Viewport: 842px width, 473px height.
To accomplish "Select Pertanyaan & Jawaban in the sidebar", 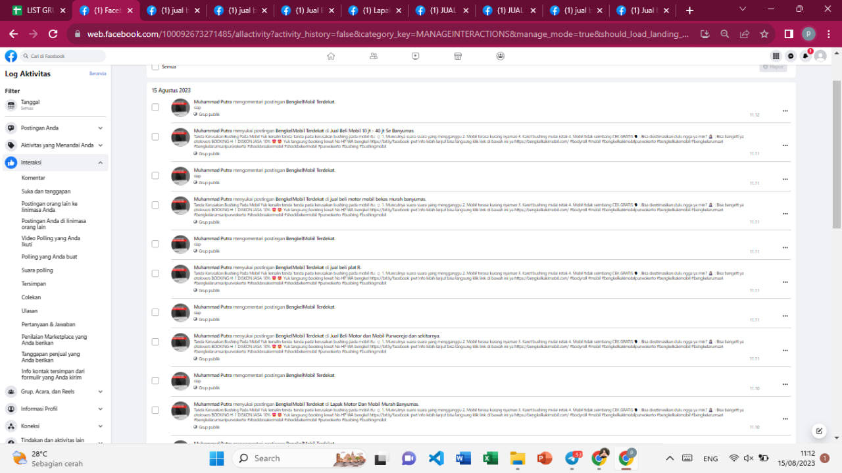I will [49, 324].
